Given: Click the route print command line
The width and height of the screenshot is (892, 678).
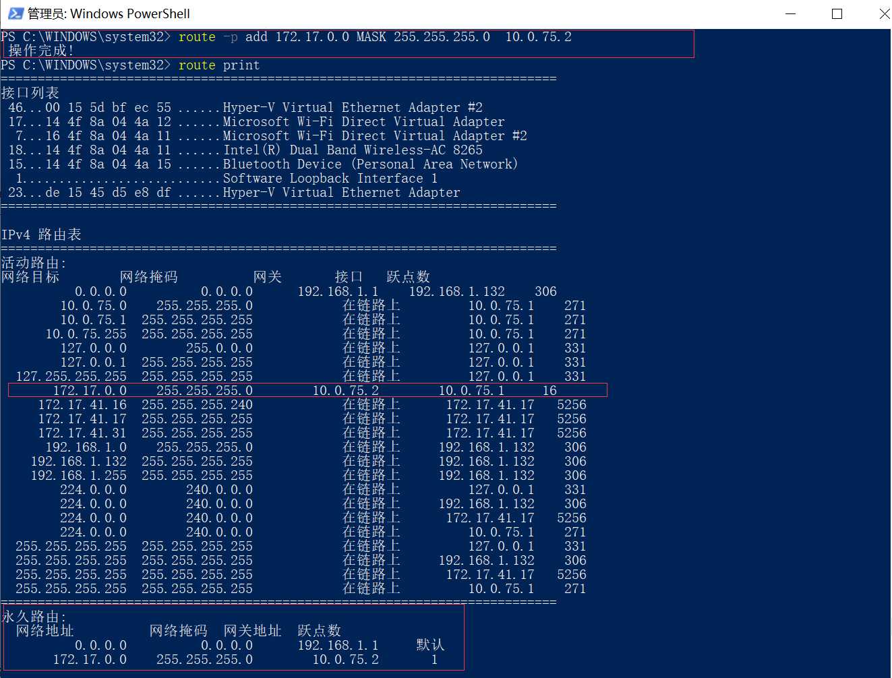Looking at the screenshot, I should click(130, 65).
